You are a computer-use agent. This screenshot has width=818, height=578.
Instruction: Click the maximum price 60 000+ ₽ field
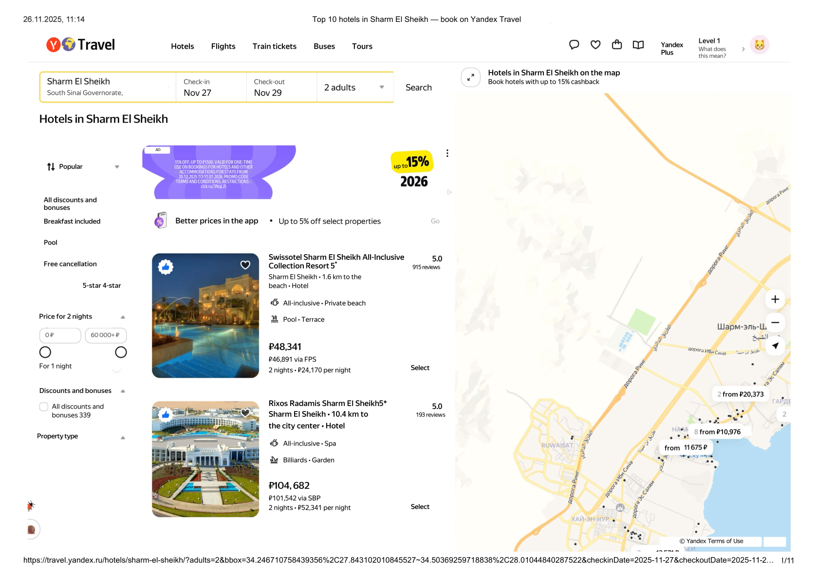pyautogui.click(x=106, y=336)
